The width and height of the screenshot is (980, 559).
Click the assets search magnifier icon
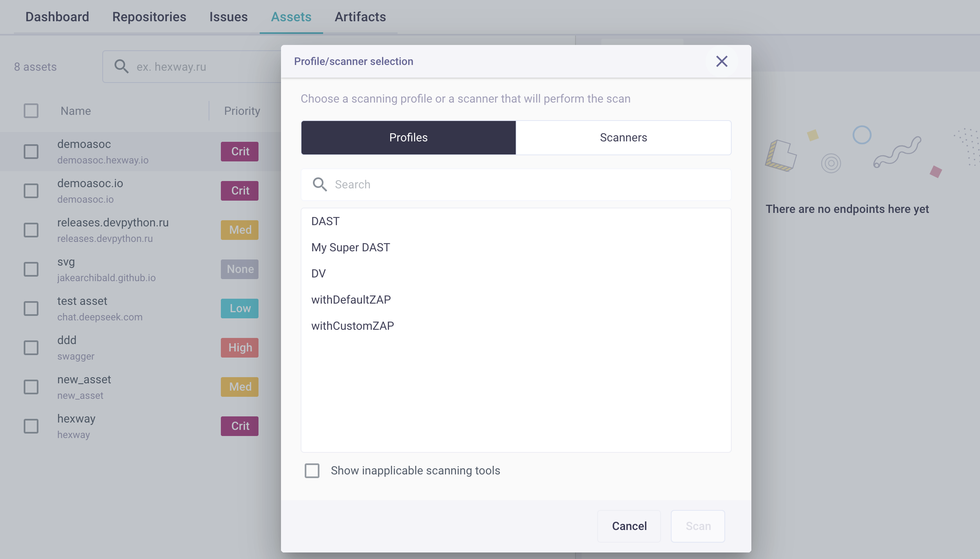click(x=121, y=67)
